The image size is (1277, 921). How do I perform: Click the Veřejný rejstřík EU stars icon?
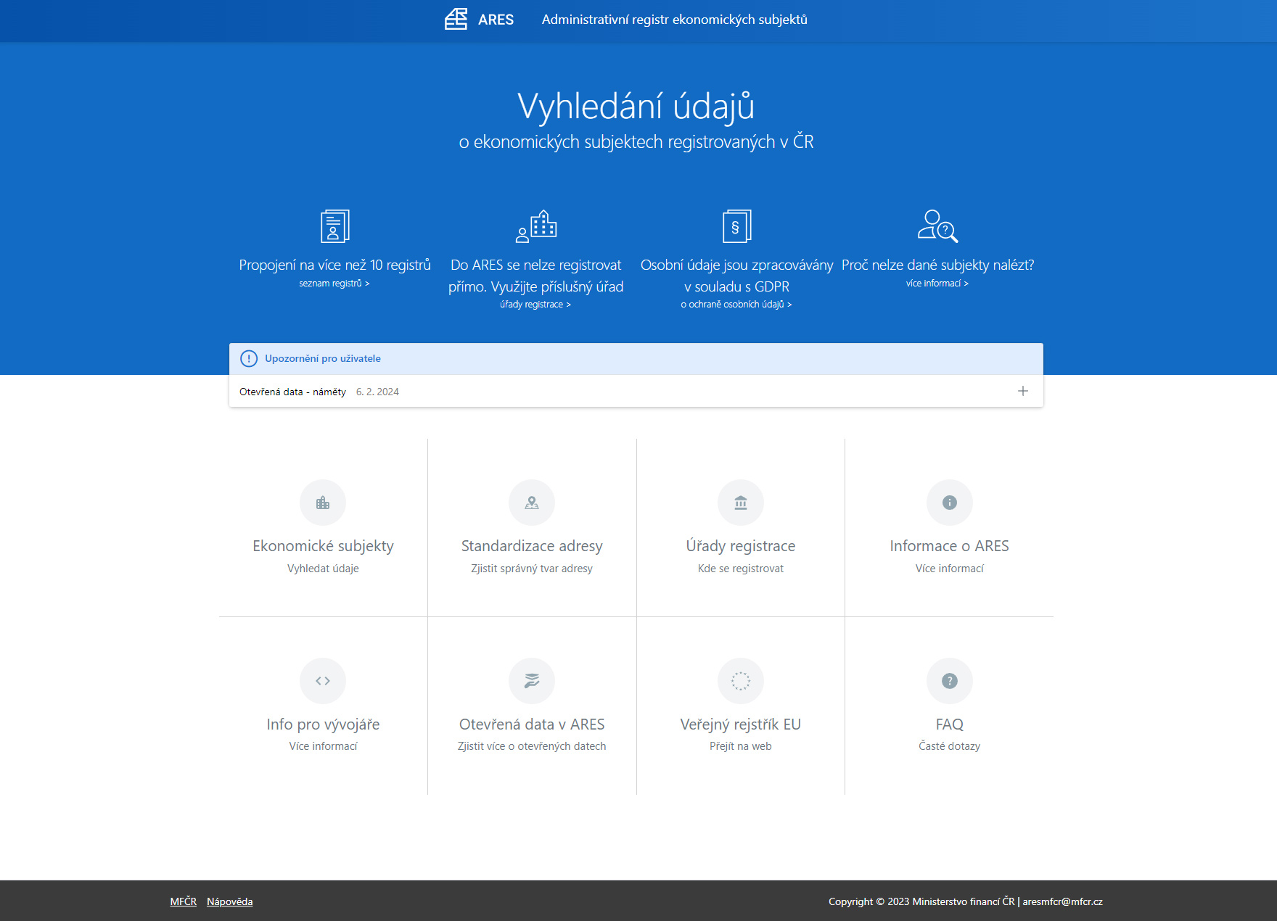[x=741, y=681]
